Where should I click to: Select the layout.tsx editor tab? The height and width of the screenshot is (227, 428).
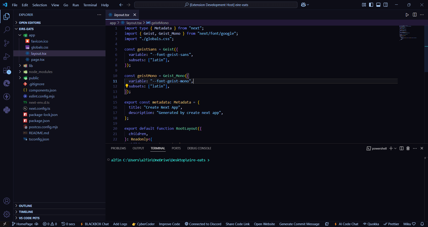tap(123, 15)
